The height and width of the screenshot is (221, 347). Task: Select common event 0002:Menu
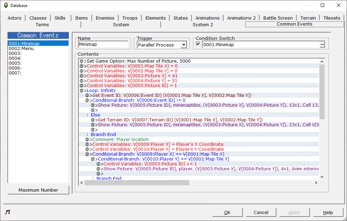[38, 49]
